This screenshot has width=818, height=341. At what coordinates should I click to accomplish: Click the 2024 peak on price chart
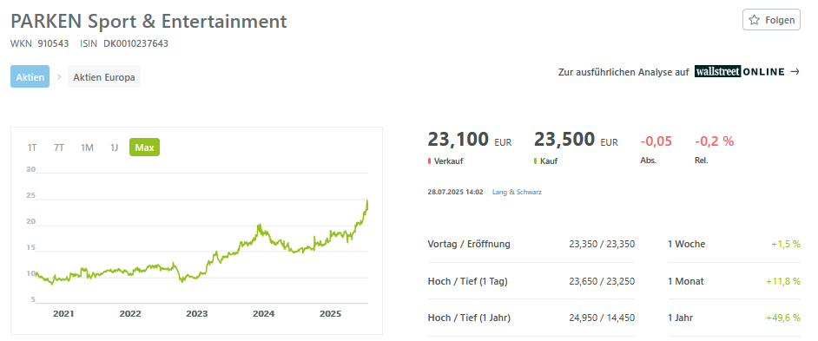pos(260,226)
